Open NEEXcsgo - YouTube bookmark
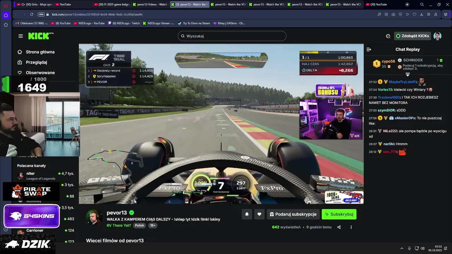This screenshot has width=452, height=254. click(89, 23)
